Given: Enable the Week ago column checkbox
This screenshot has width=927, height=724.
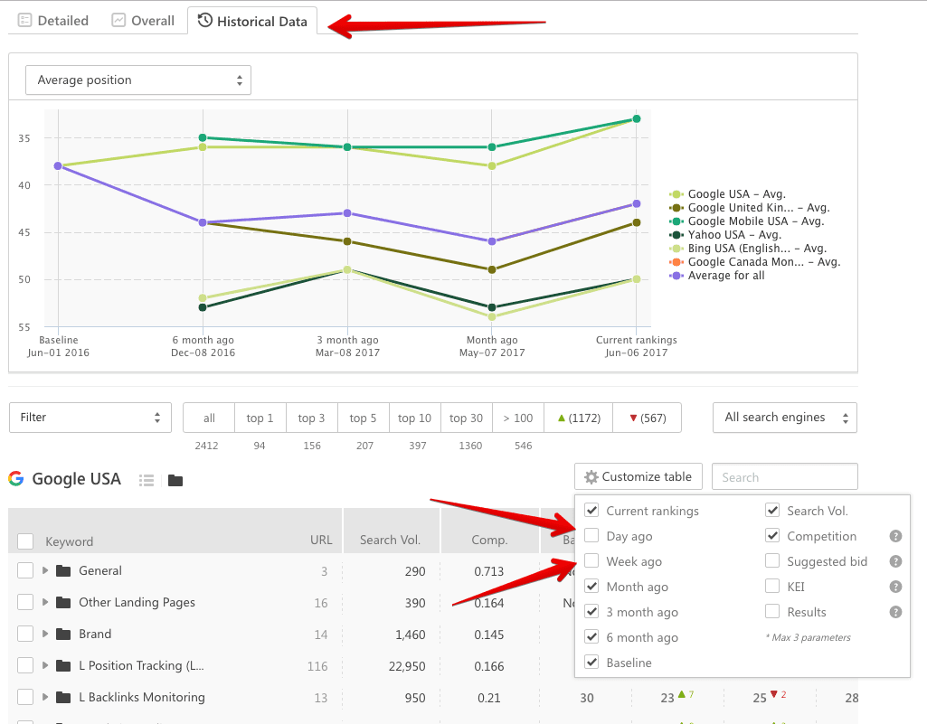Looking at the screenshot, I should coord(591,561).
